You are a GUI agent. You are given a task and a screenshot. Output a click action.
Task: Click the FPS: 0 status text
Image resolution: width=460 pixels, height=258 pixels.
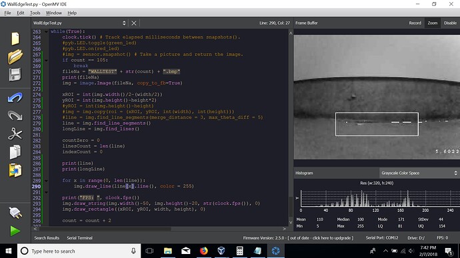tap(442, 238)
